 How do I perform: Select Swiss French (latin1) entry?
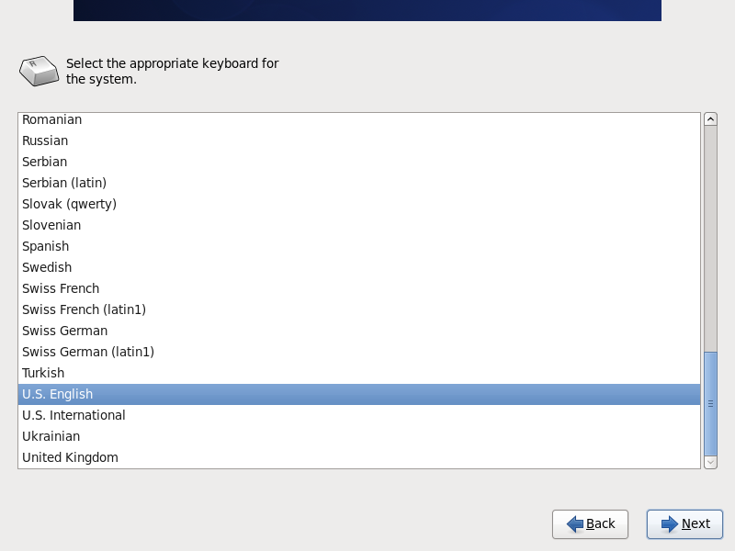coord(359,309)
